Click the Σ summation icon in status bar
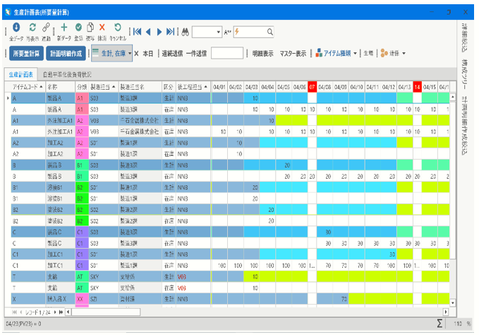This screenshot has height=335, width=479. tap(439, 322)
